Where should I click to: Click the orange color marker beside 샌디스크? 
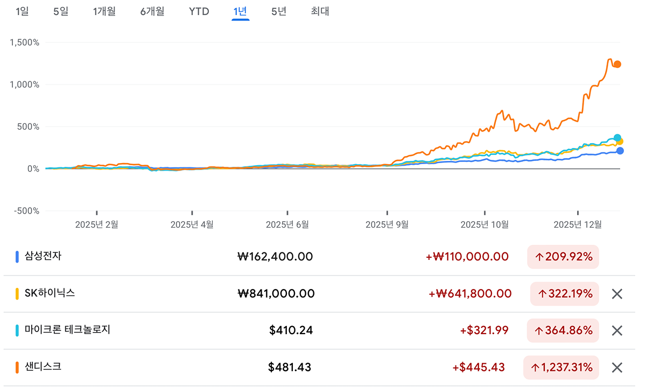[18, 367]
